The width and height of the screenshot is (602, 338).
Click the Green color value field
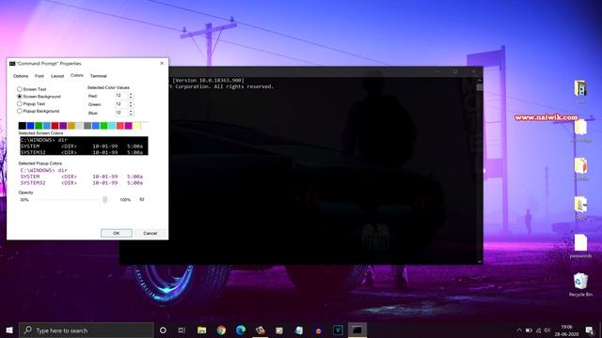pos(121,104)
